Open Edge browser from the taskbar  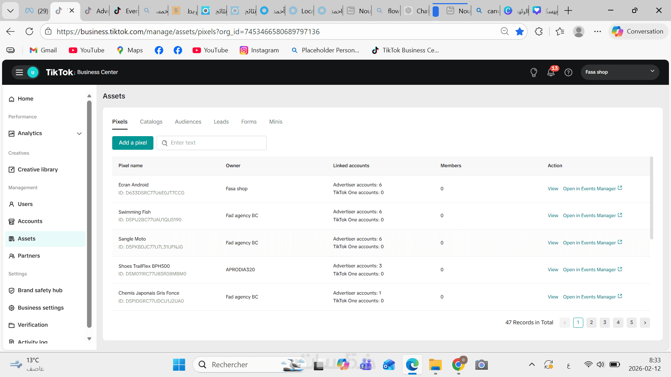pyautogui.click(x=412, y=365)
